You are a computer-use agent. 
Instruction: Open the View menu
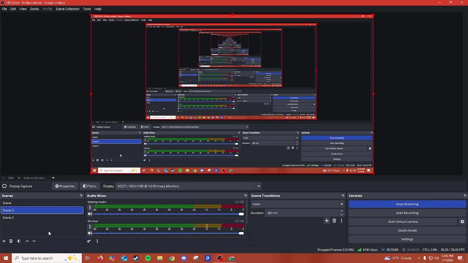(x=23, y=9)
